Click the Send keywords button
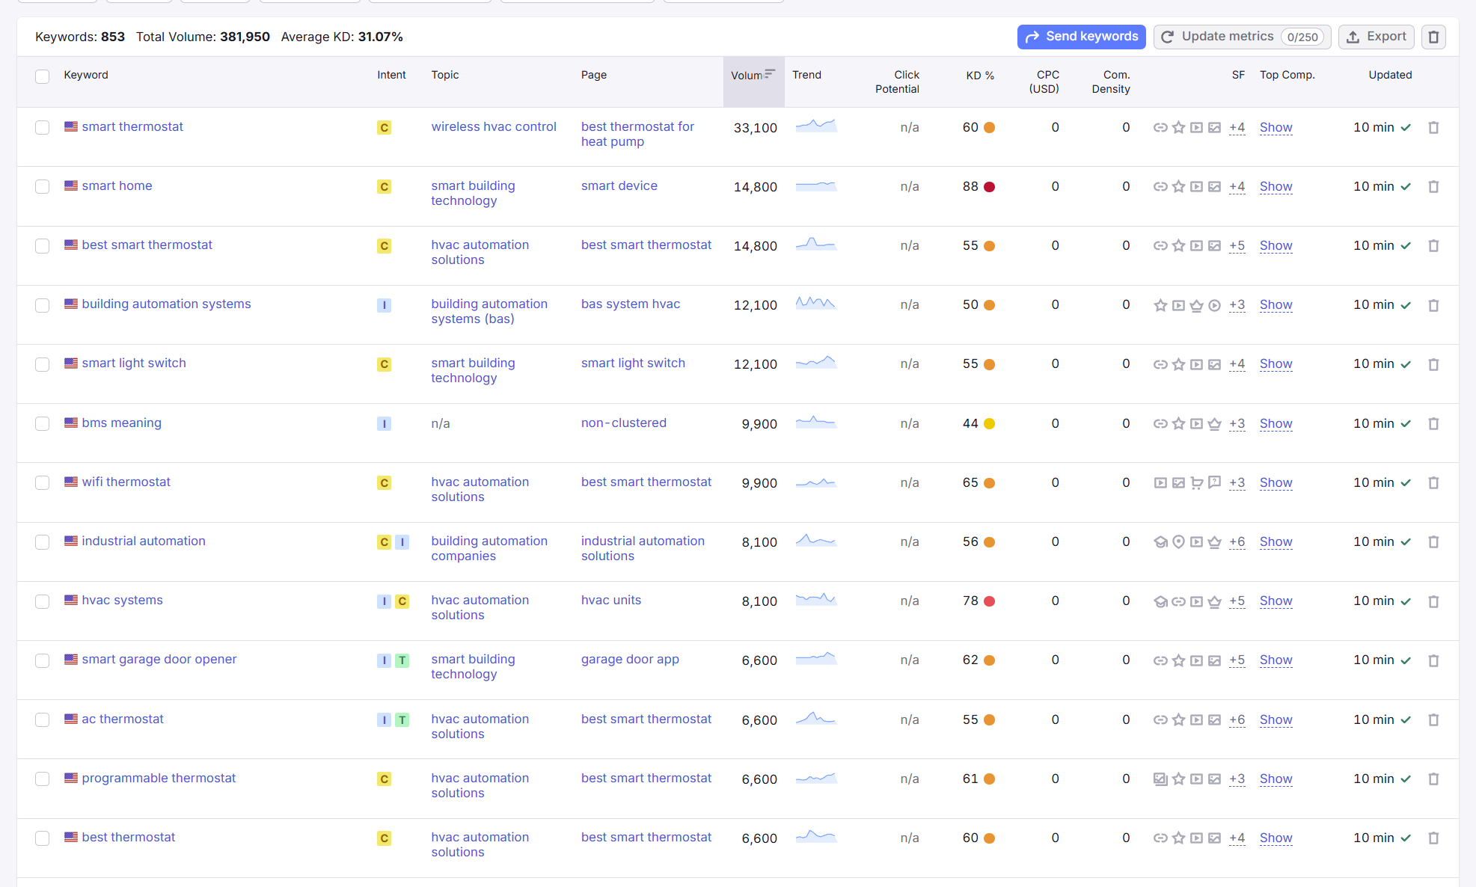 [1081, 37]
